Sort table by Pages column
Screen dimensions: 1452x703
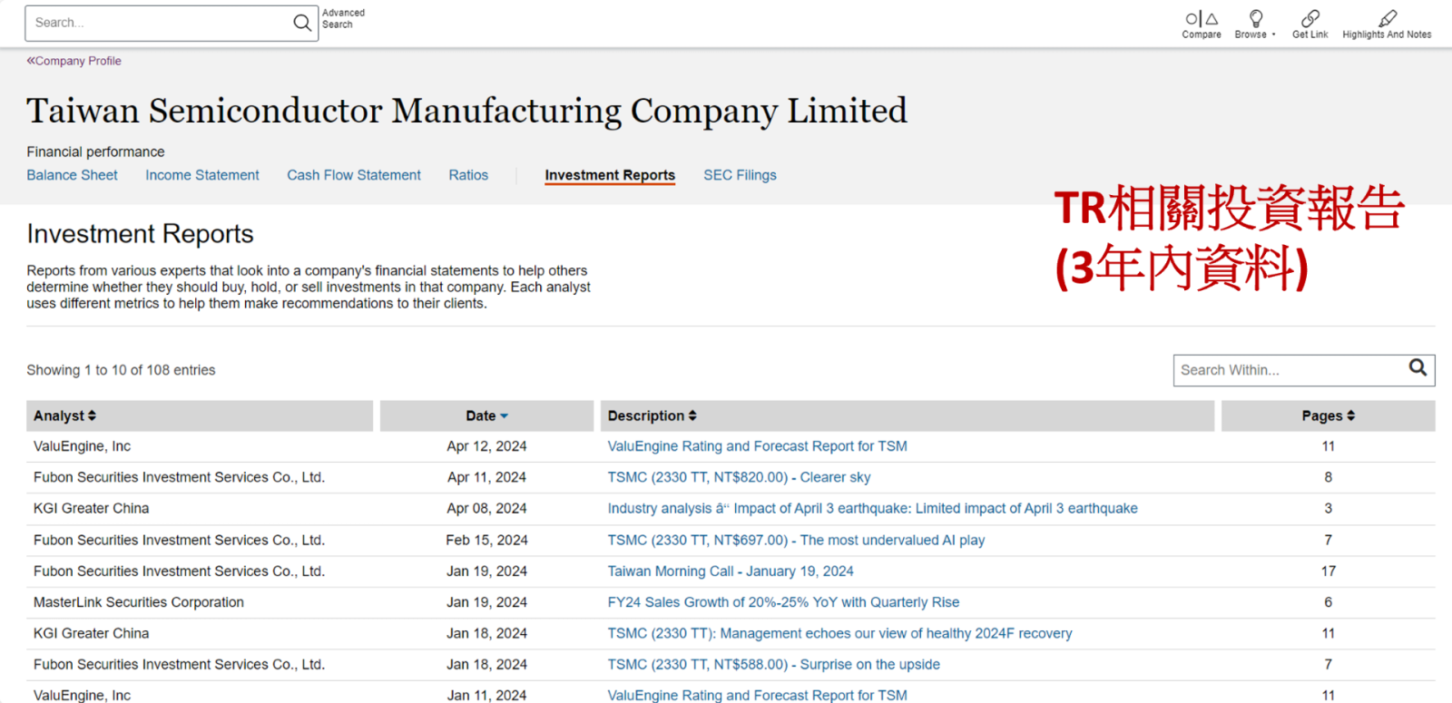click(x=1350, y=415)
